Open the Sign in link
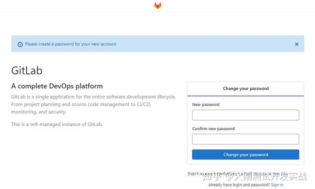The height and width of the screenshot is (189, 315). (x=277, y=185)
